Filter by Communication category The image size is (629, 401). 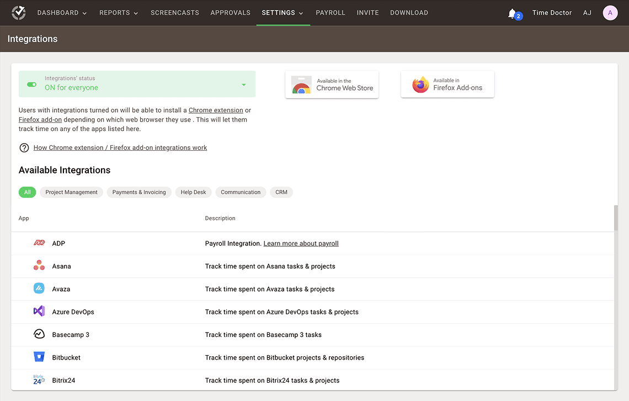241,192
